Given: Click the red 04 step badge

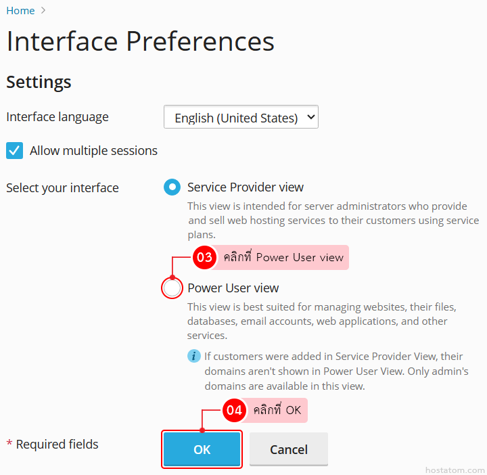Looking at the screenshot, I should click(234, 410).
